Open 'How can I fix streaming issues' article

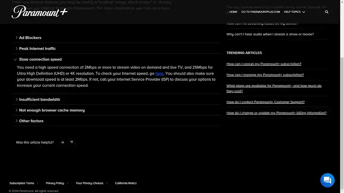(262, 23)
